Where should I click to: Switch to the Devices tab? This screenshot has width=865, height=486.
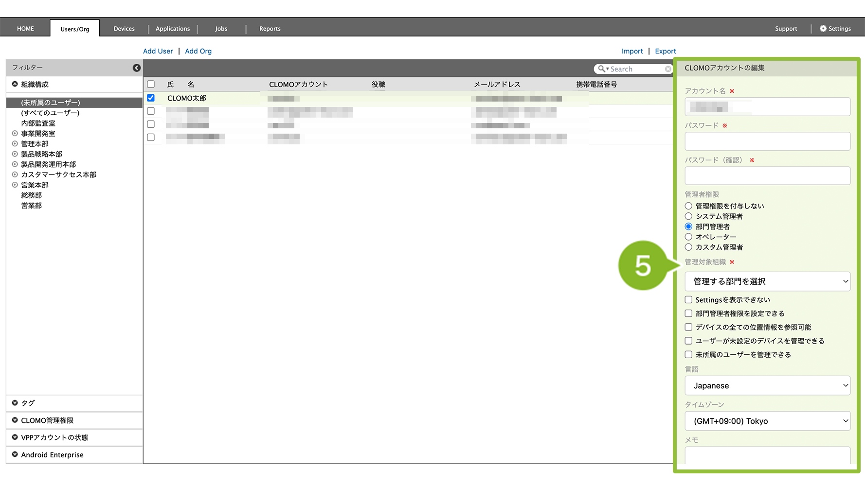coord(124,29)
